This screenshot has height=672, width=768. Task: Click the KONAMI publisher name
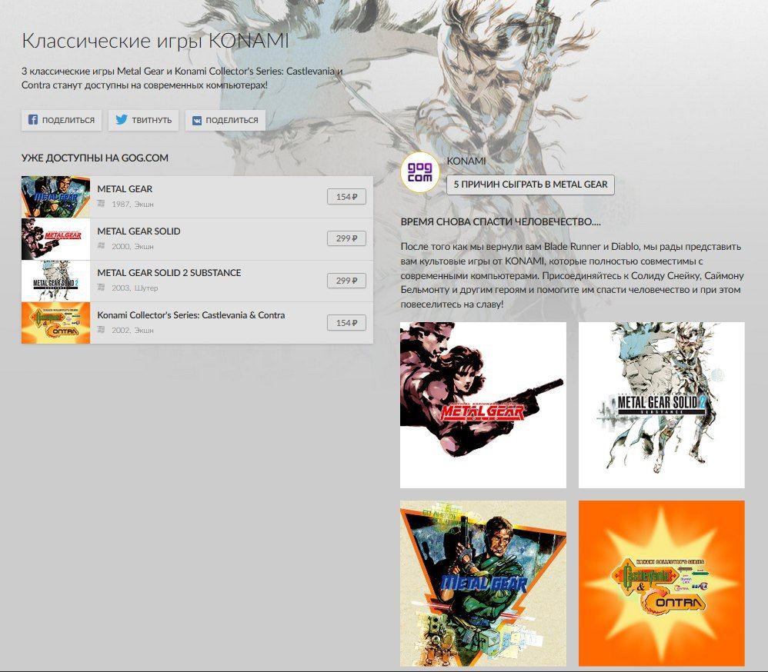coord(466,161)
